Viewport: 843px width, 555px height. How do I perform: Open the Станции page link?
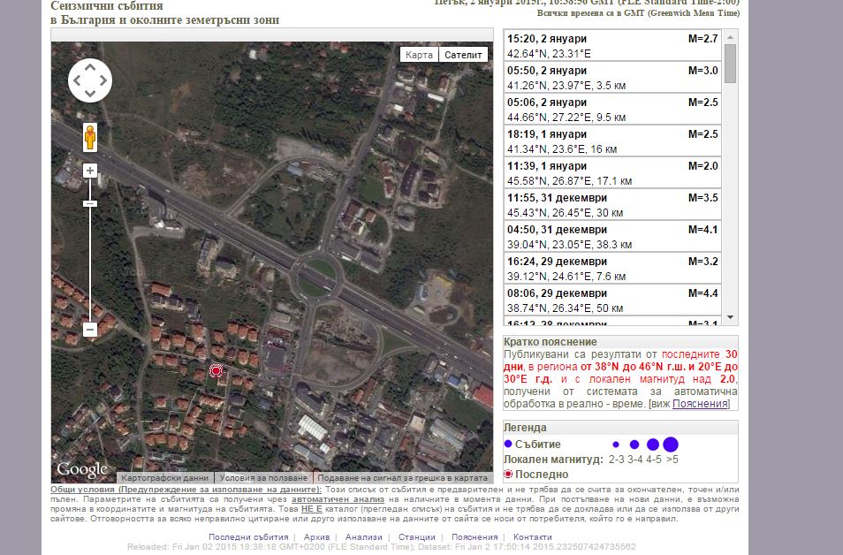pos(416,537)
